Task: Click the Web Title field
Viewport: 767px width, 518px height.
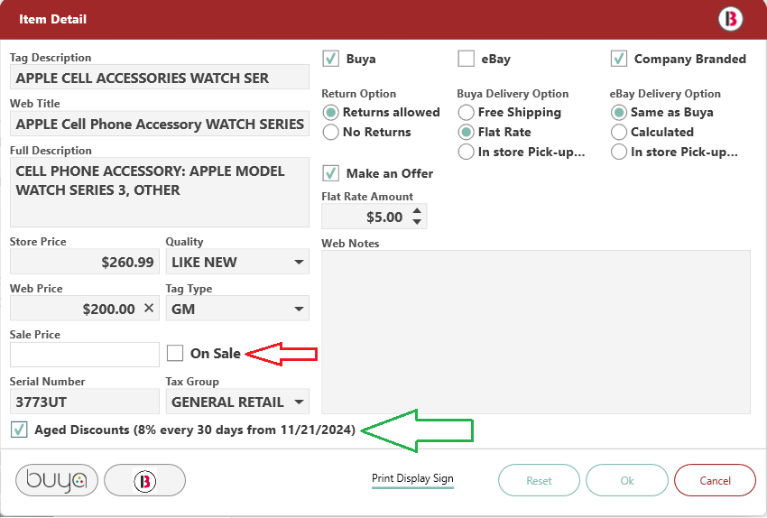Action: click(x=160, y=124)
